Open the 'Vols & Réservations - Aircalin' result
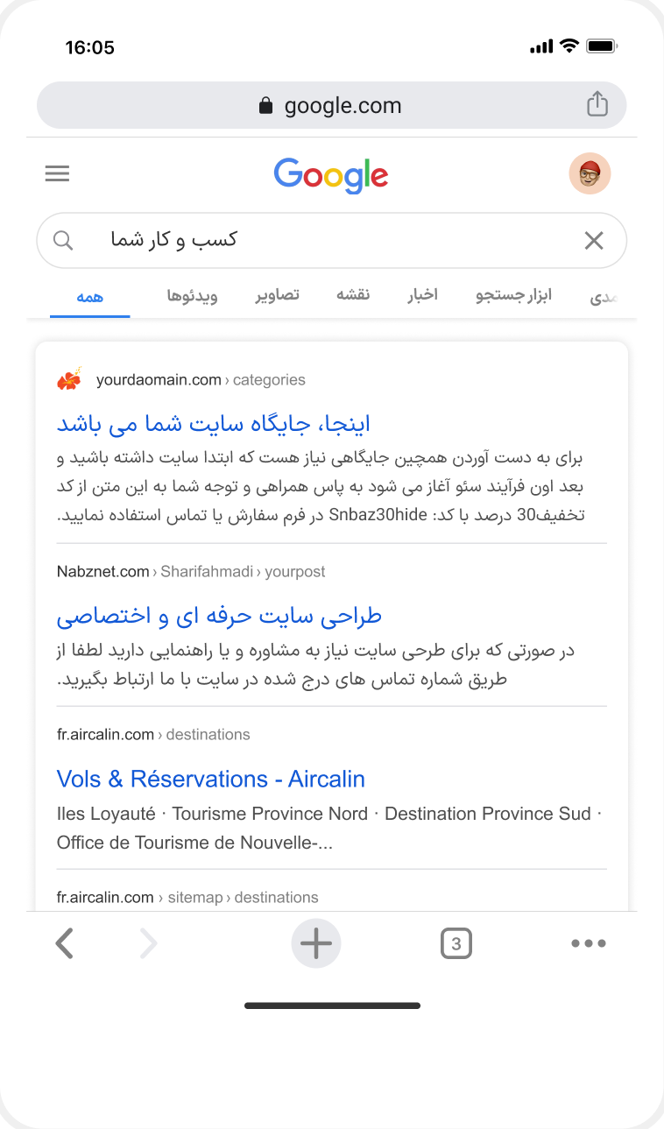The image size is (664, 1129). point(210,779)
